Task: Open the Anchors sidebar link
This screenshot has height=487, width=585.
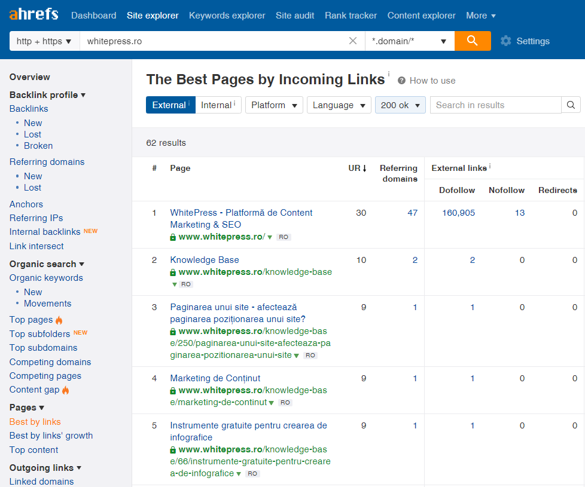Action: click(x=26, y=204)
